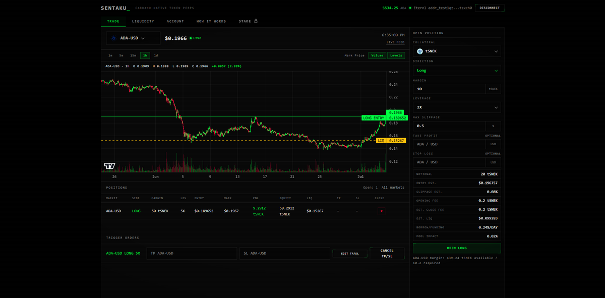Open the Liquidity tab
This screenshot has height=298, width=605.
(143, 21)
